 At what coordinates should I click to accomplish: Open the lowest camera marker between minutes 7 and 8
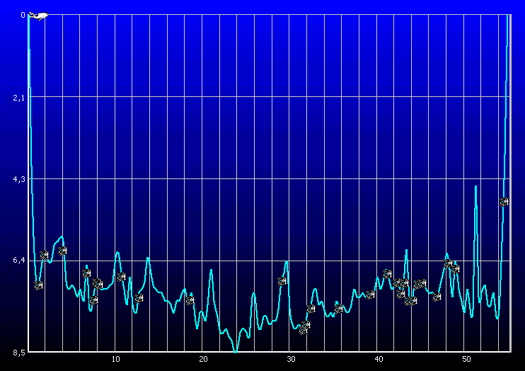[93, 300]
